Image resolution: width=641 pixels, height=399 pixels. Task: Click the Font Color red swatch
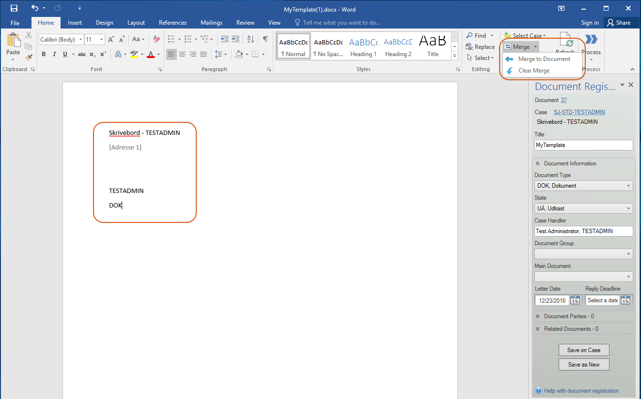click(x=151, y=54)
